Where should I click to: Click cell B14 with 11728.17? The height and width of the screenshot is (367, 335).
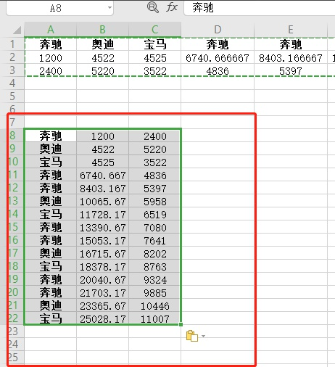102,214
